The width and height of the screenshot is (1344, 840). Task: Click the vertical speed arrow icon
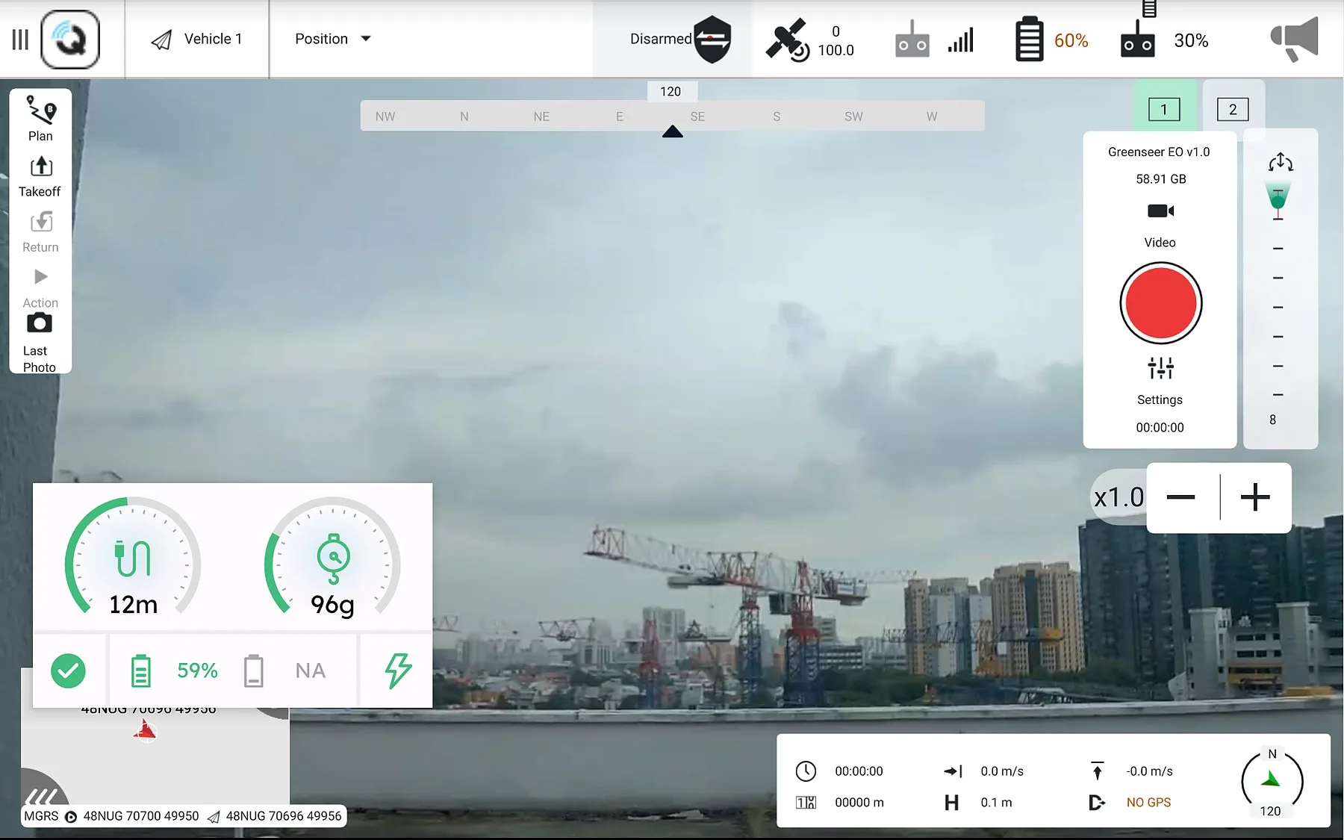coord(1097,771)
